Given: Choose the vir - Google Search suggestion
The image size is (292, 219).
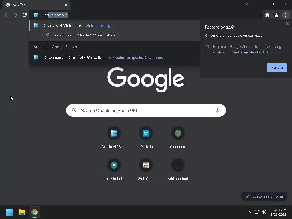Looking at the screenshot, I should point(115,47).
